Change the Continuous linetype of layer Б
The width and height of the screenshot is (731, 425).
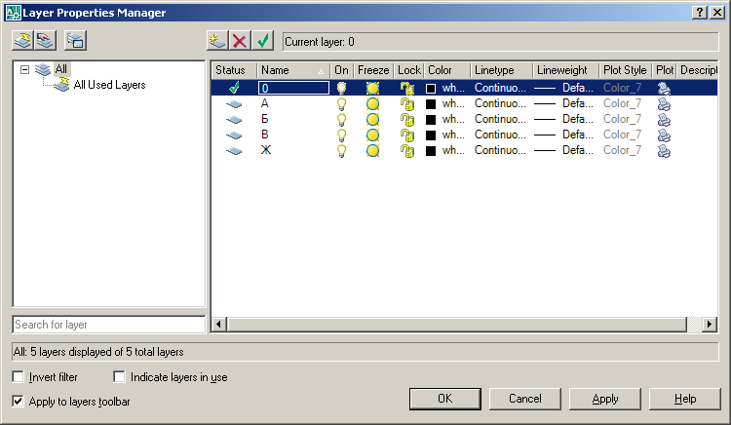tap(500, 119)
